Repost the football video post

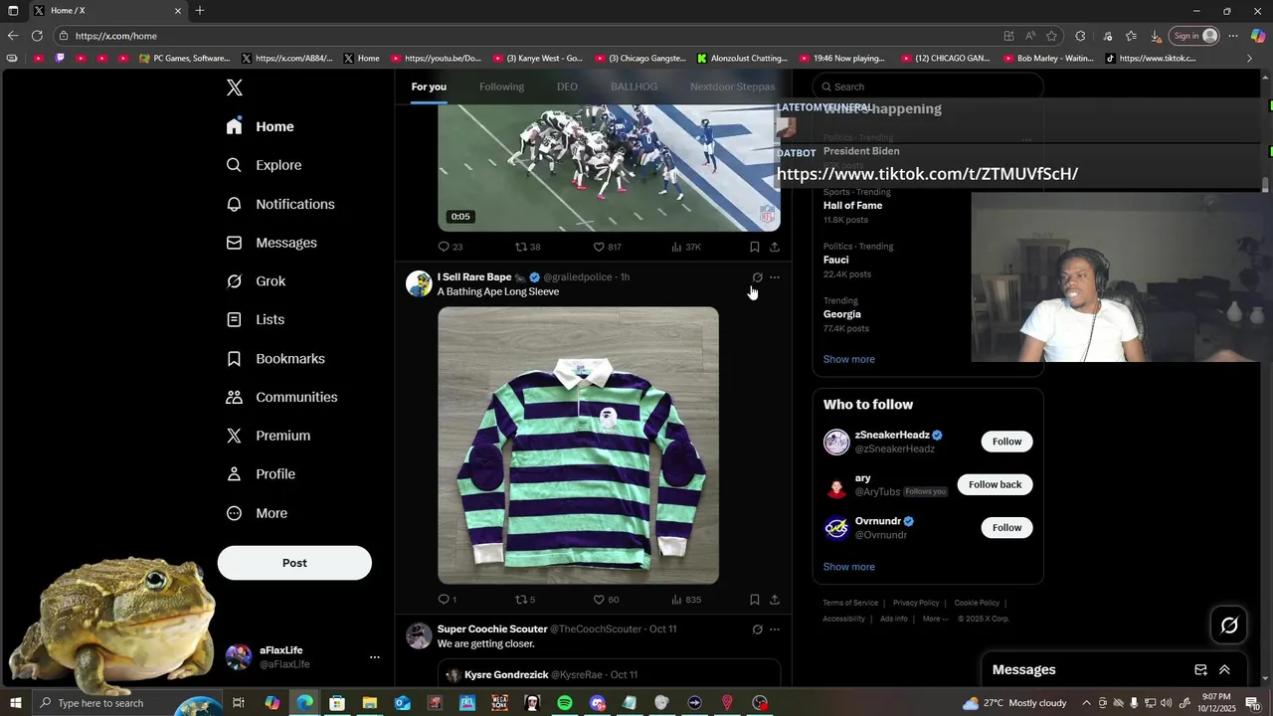(527, 247)
